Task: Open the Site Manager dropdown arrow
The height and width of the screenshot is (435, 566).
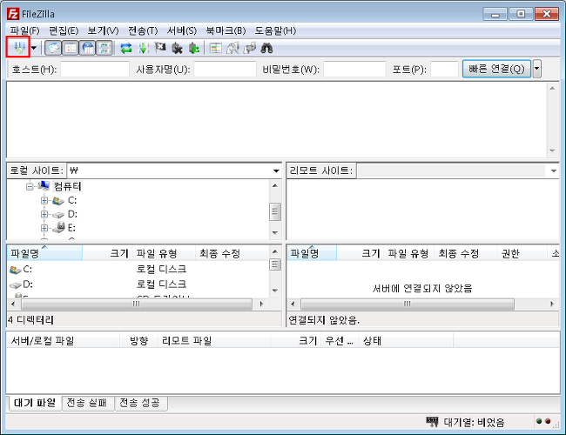Action: pyautogui.click(x=34, y=48)
